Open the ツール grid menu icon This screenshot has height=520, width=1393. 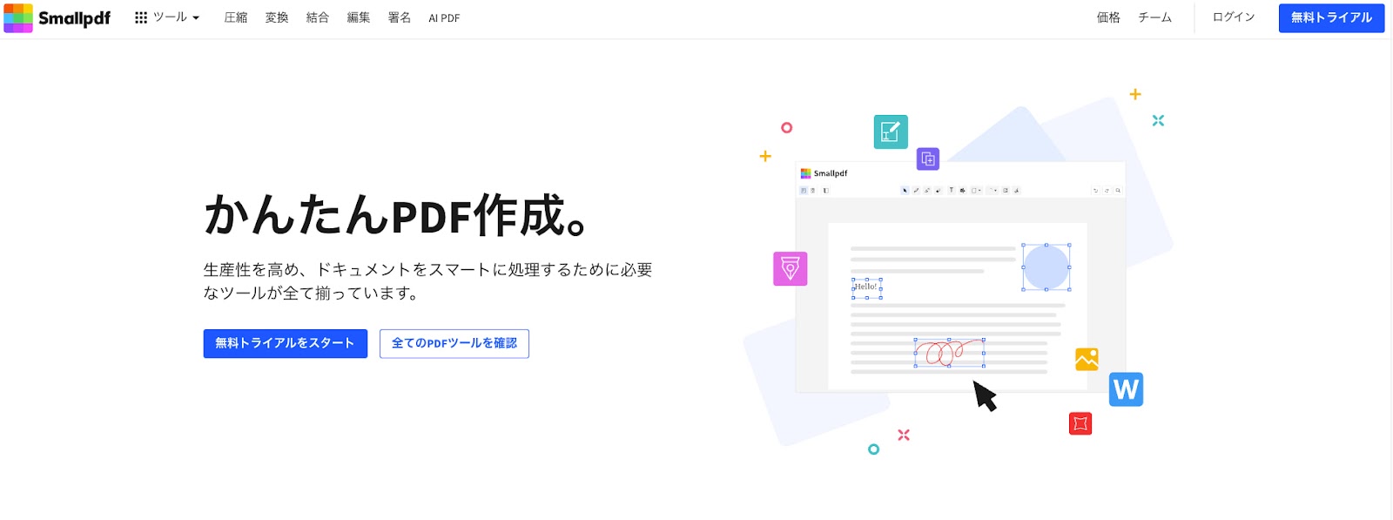pyautogui.click(x=141, y=17)
